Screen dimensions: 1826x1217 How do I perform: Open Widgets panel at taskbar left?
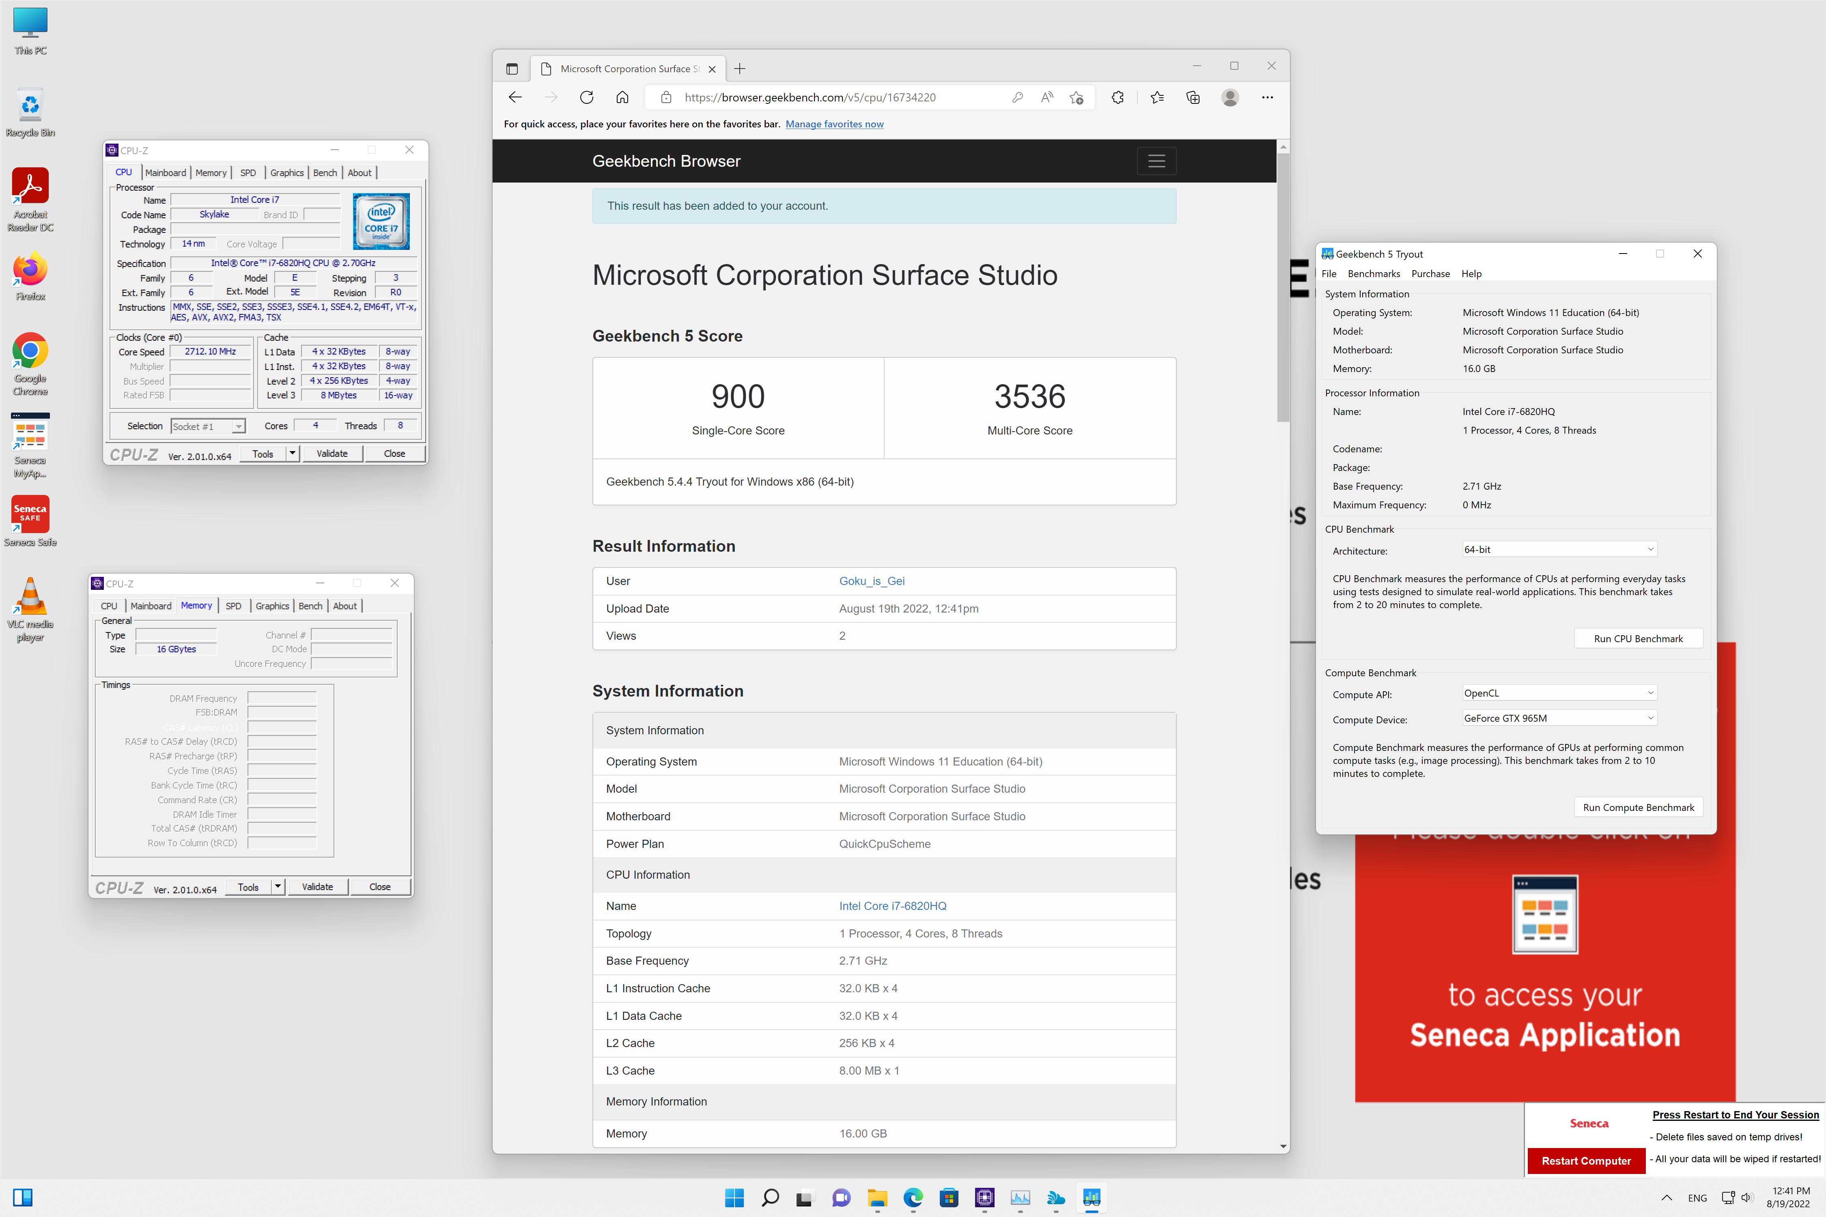point(22,1198)
